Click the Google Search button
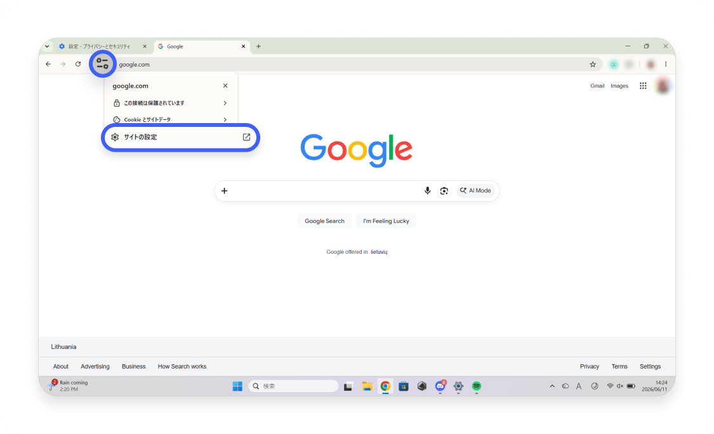The height and width of the screenshot is (434, 714). point(325,221)
